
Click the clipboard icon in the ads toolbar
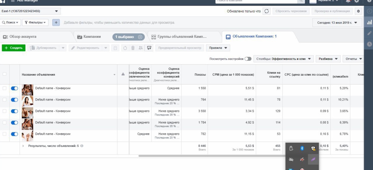[116, 48]
